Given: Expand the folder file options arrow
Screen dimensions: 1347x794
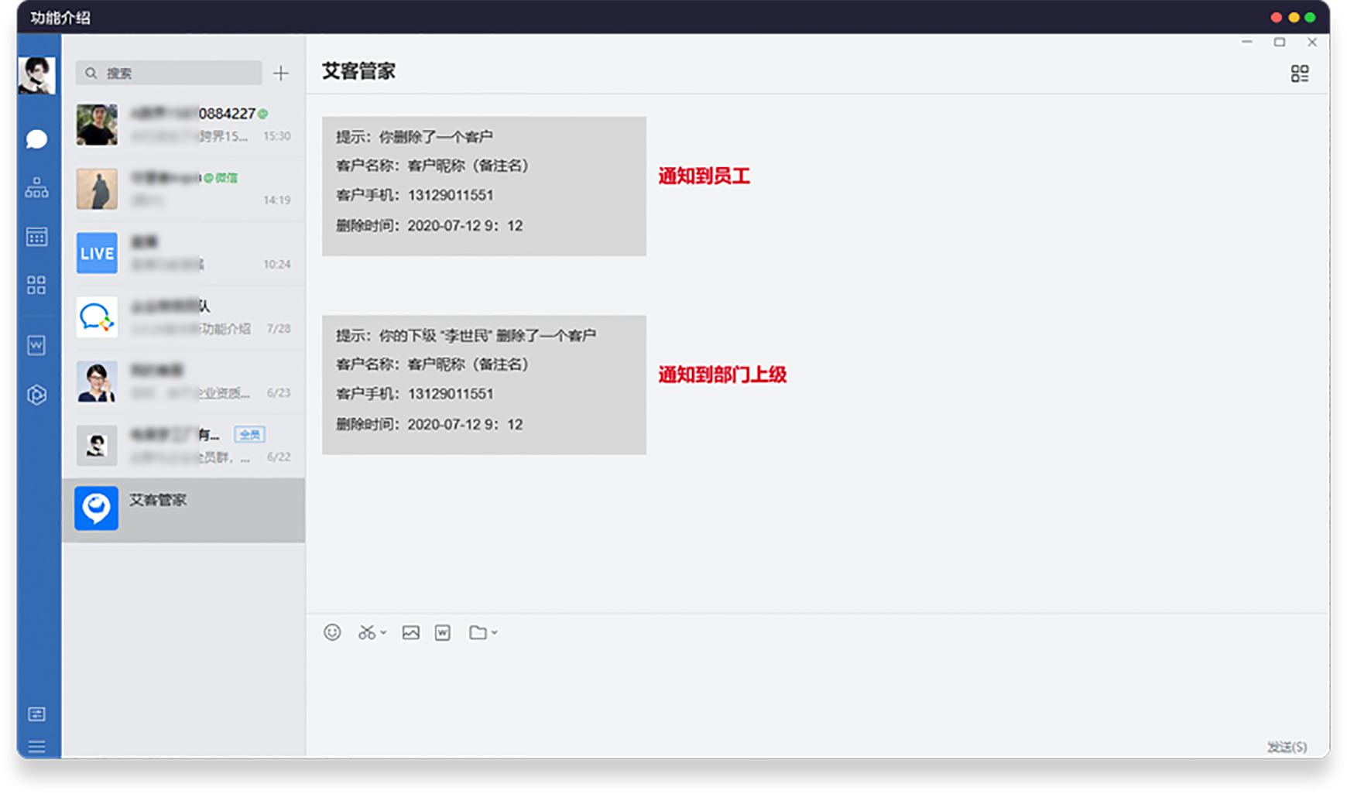Looking at the screenshot, I should [495, 633].
